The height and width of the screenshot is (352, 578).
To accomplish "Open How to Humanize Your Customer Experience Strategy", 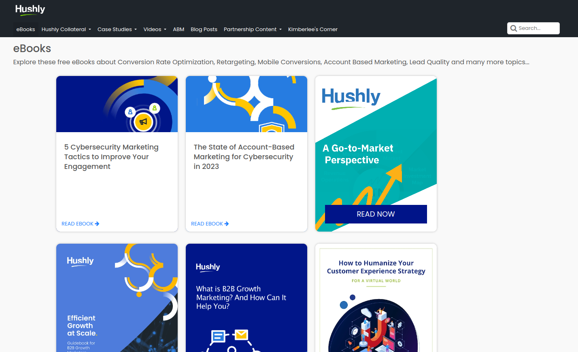I will point(376,298).
